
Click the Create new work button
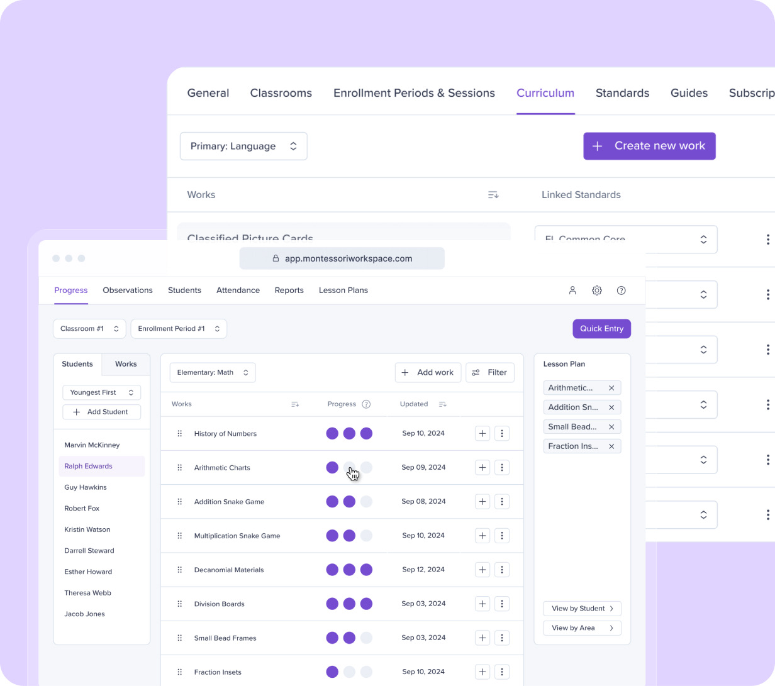click(649, 146)
